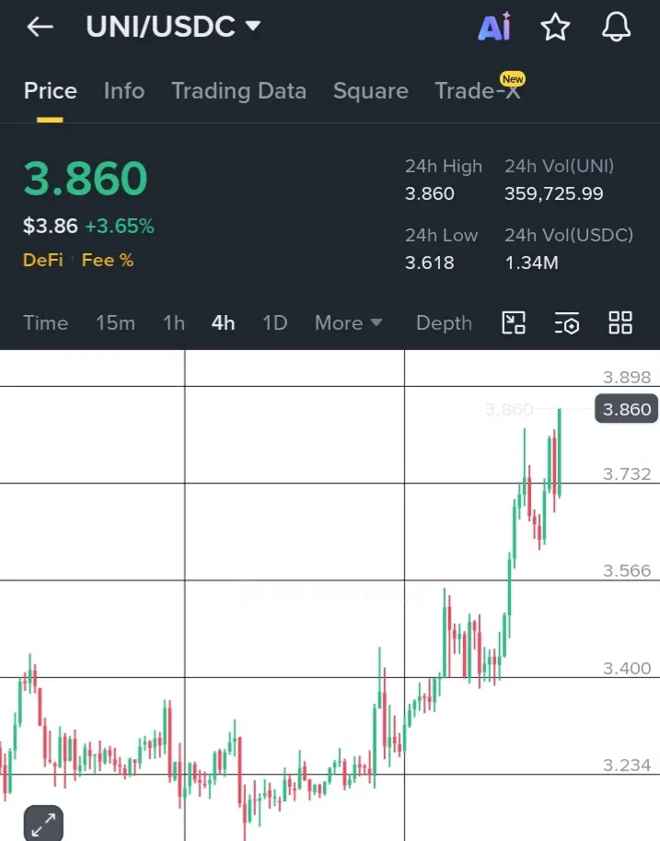Select the 1D chart interval
Screen dimensions: 660x841
(x=274, y=323)
